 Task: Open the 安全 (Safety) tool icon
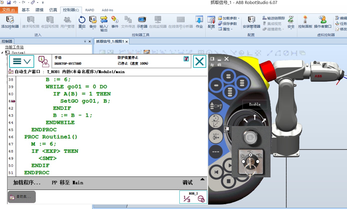tap(291, 20)
